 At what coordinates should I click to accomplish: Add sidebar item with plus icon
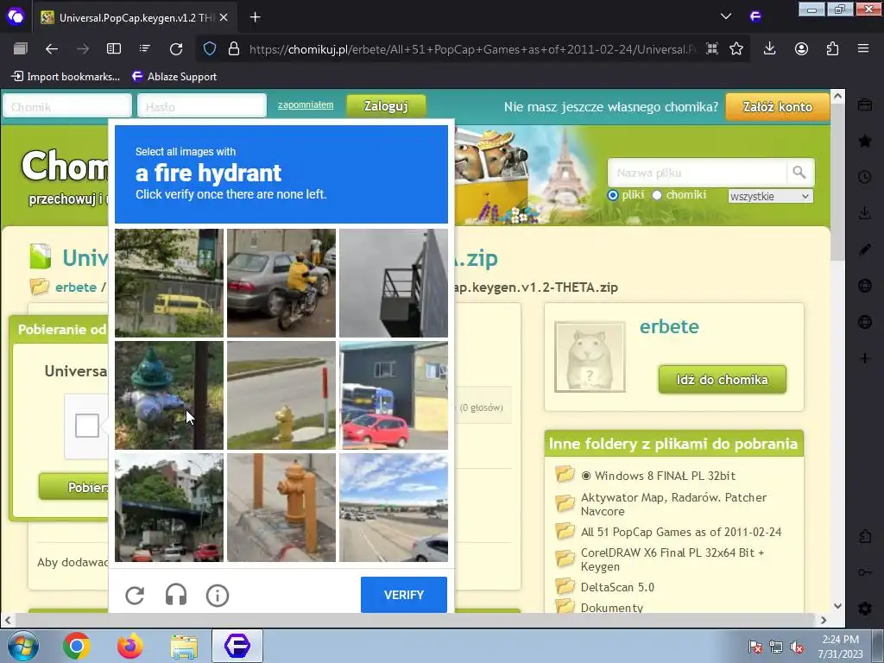(865, 358)
